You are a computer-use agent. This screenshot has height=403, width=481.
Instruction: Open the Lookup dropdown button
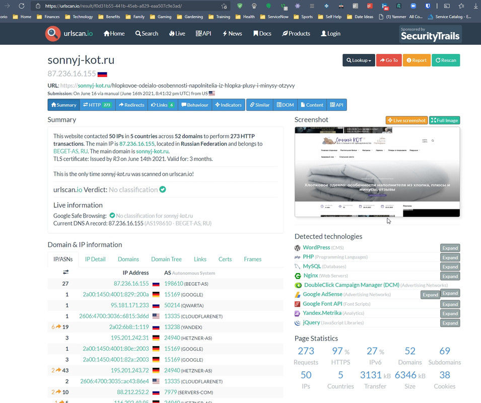(x=359, y=60)
